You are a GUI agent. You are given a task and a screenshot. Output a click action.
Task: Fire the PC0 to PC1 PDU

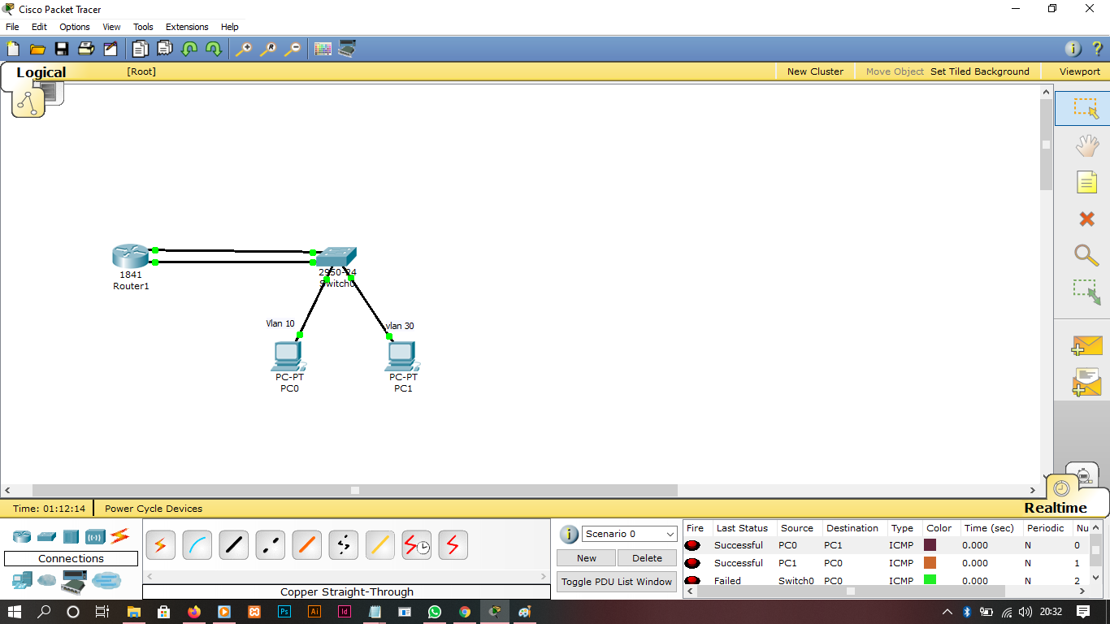pyautogui.click(x=692, y=545)
